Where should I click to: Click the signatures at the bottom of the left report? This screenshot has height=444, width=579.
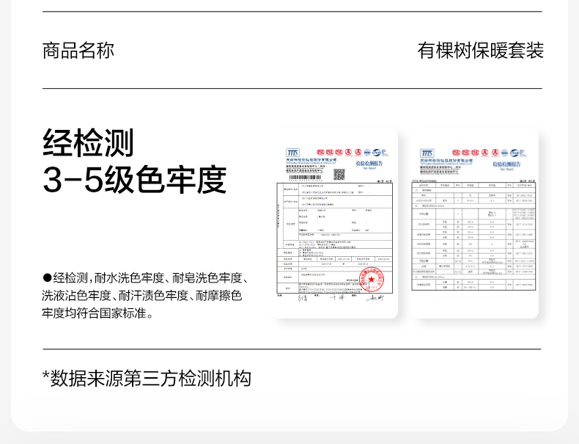tap(335, 298)
